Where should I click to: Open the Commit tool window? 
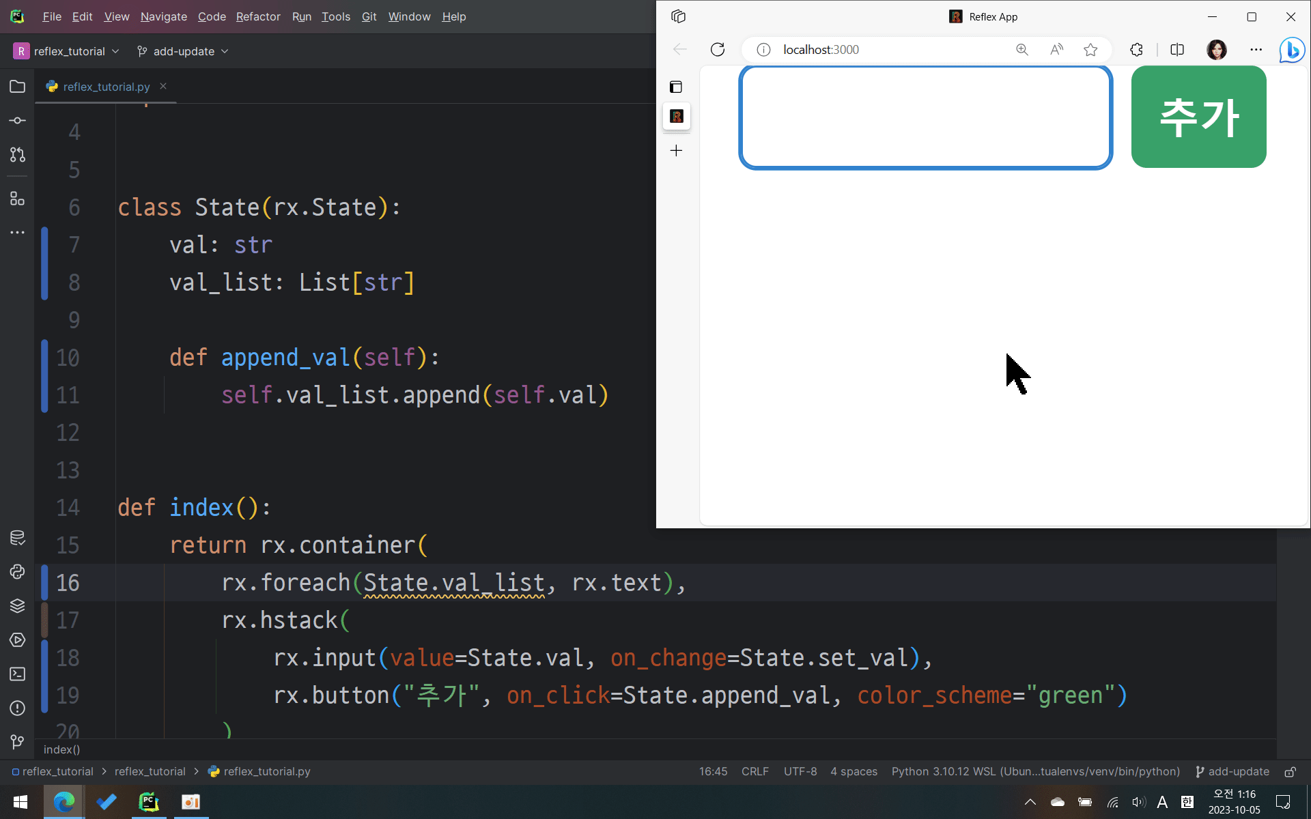coord(18,121)
